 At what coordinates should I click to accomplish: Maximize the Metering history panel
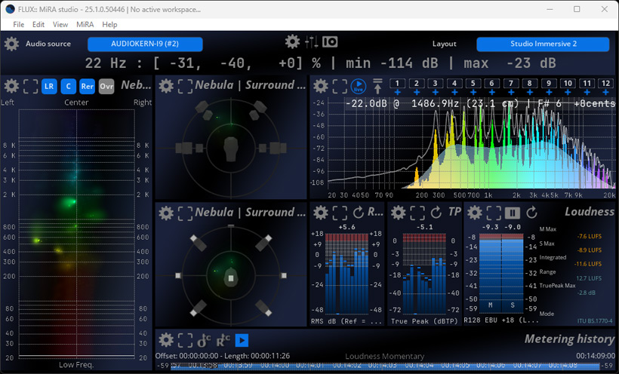[x=185, y=341]
